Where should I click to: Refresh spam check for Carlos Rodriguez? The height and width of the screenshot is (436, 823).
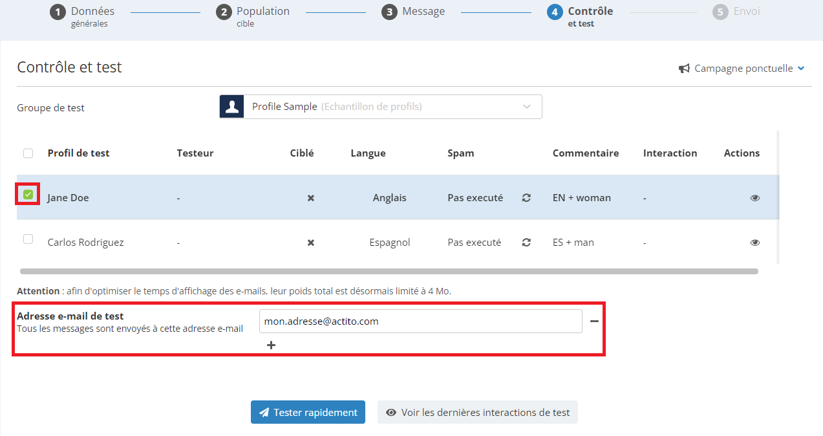526,243
